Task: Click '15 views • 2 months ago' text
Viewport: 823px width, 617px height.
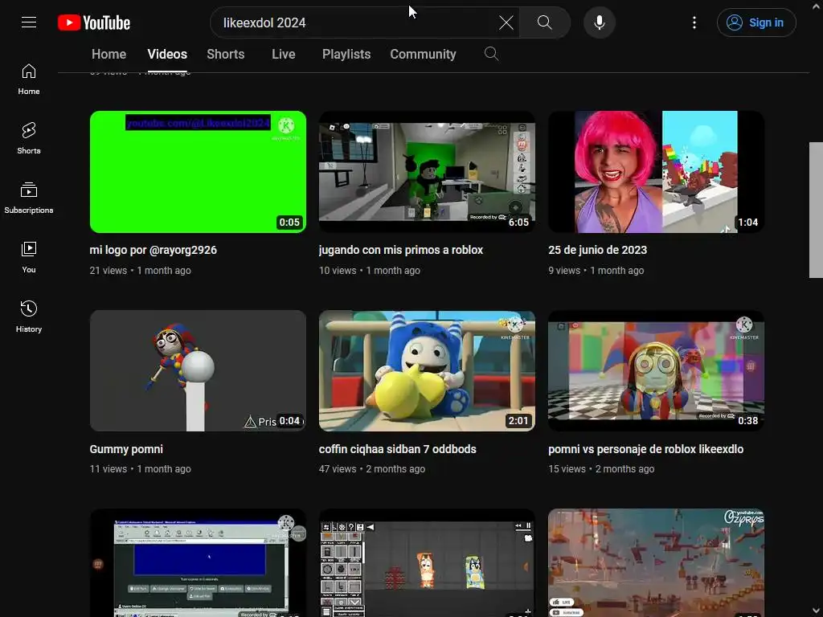Action: (x=601, y=468)
